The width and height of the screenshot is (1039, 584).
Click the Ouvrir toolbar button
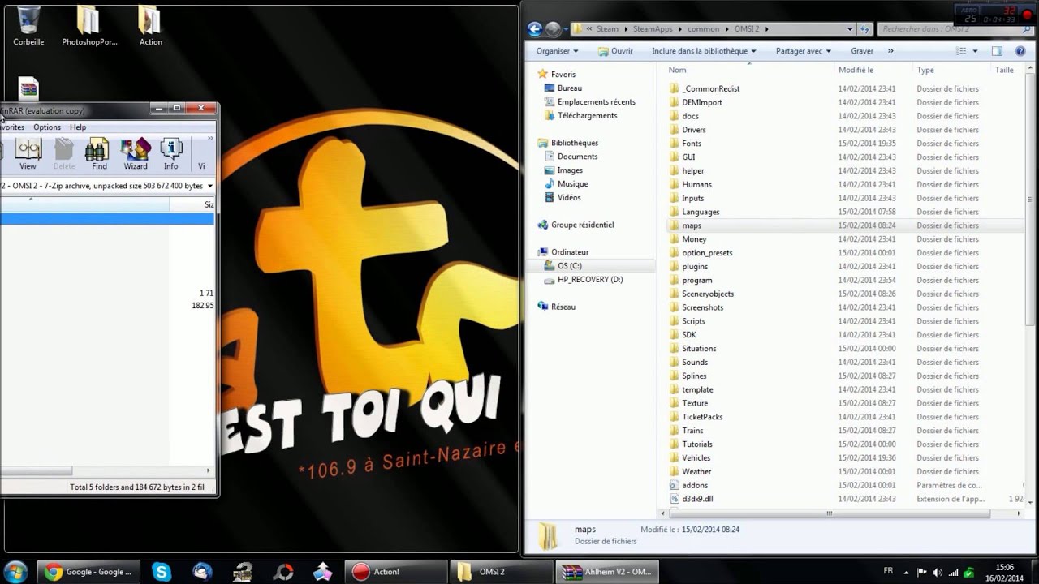[x=615, y=51]
